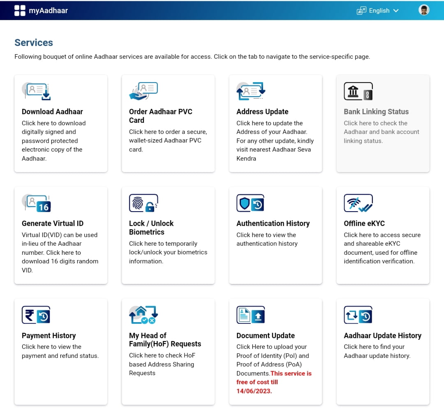Click red 'free of cost till 14/06/2023' notice
Screen dimensions: 444x413
point(274,382)
